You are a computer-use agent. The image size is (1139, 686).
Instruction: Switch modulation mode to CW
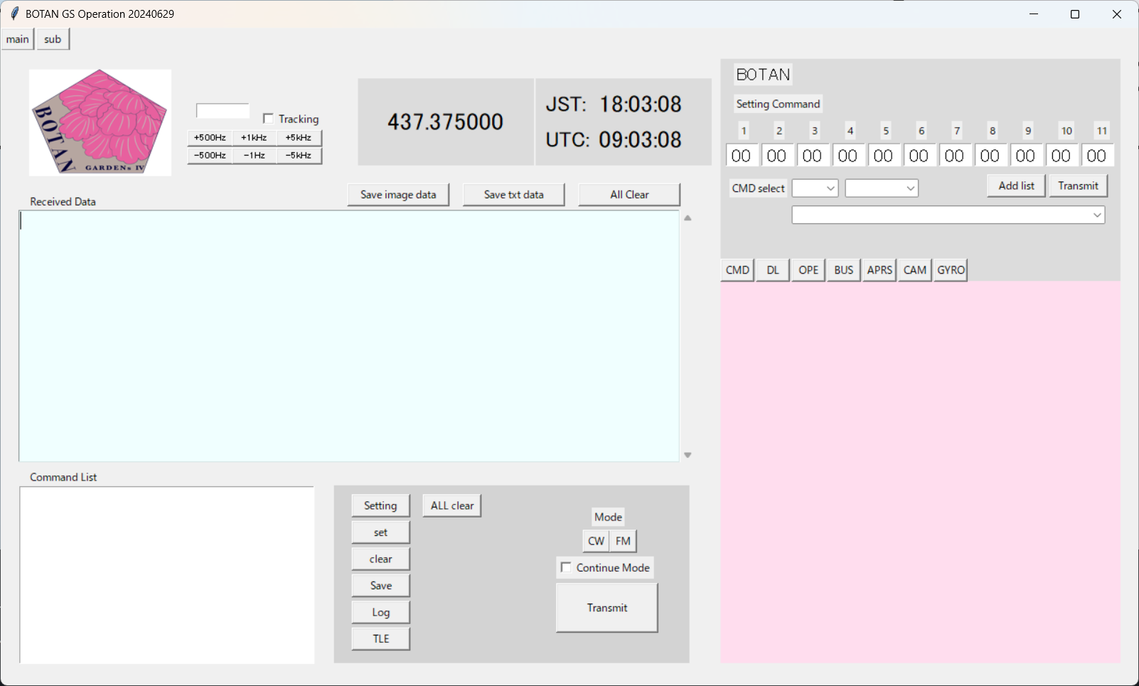click(x=596, y=540)
